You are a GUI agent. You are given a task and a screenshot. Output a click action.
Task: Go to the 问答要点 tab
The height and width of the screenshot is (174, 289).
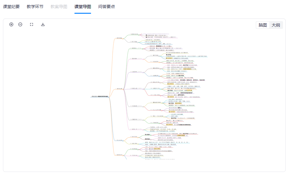point(106,7)
